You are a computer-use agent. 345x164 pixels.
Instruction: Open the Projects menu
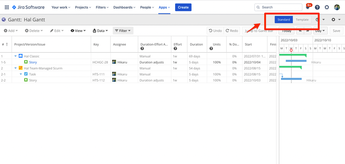coord(83,7)
